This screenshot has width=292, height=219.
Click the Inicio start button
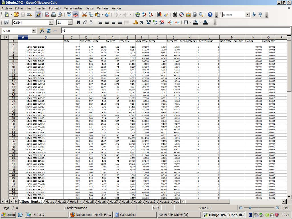tap(8, 215)
